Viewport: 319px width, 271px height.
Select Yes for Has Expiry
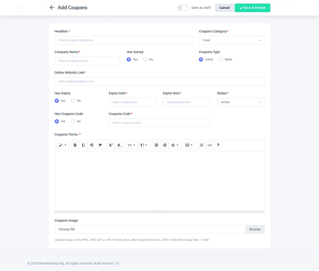57,101
